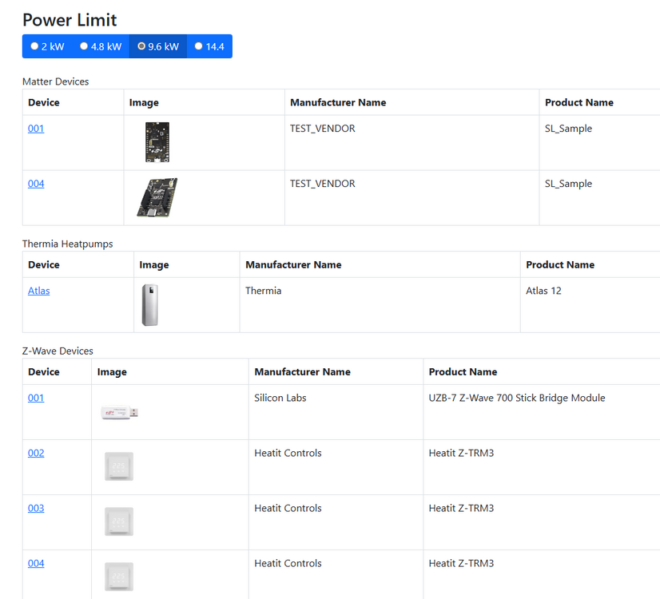Open Matter device 004 link

coord(36,184)
